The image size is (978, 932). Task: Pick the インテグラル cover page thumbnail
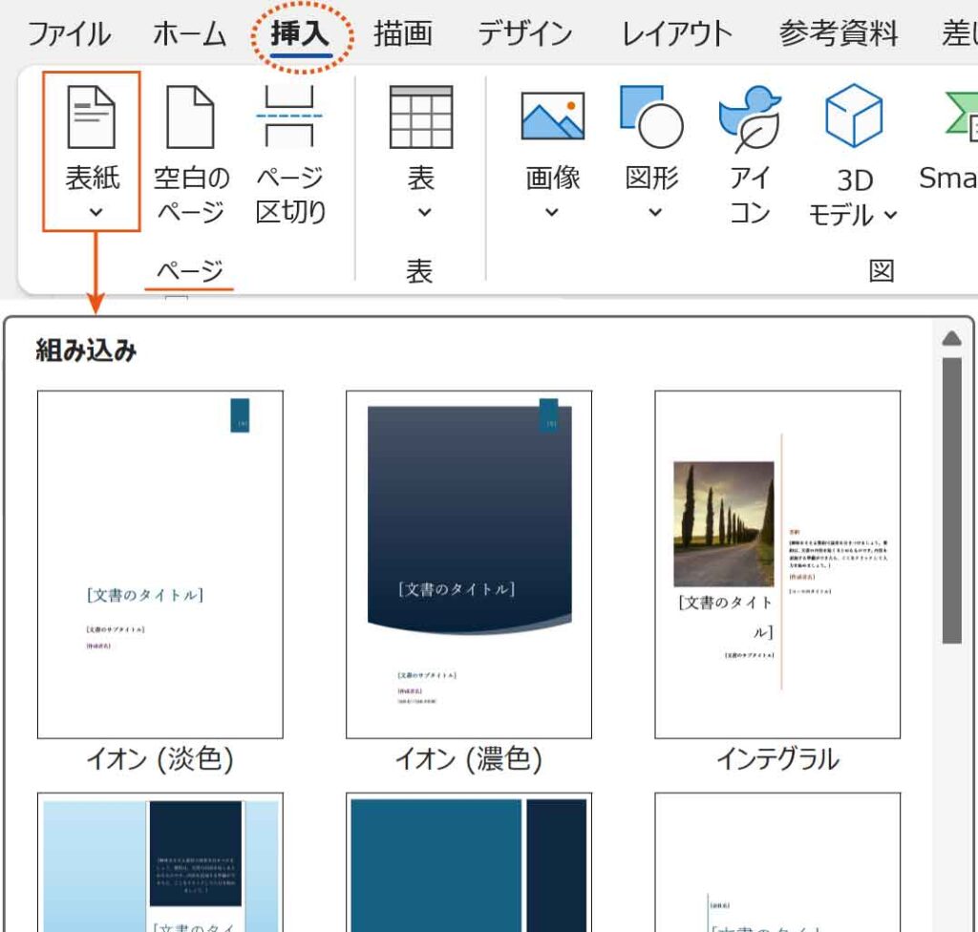coord(776,564)
